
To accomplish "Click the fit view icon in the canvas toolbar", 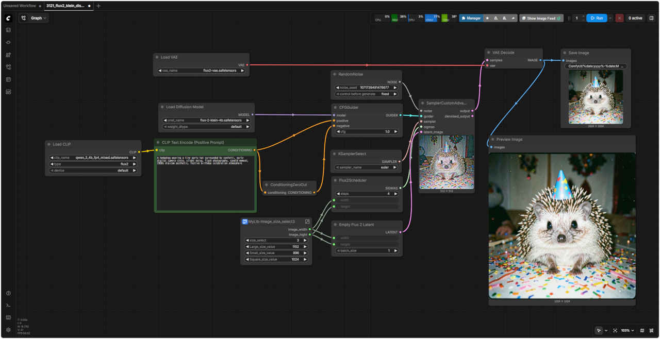I will pos(615,330).
